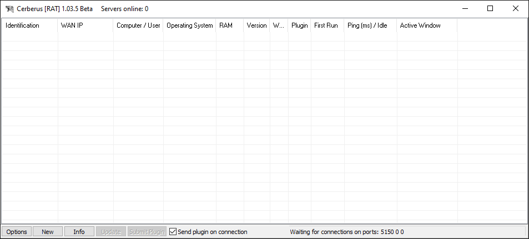Maximize the Cerberus window
Viewport: 529px width, 239px height.
tap(490, 8)
